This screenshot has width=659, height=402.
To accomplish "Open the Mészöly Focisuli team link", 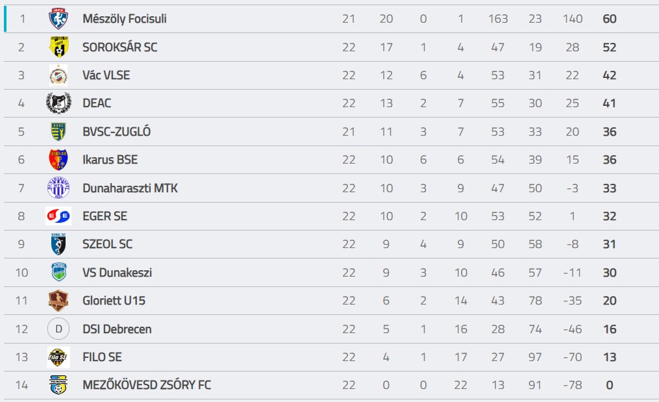I will click(125, 19).
